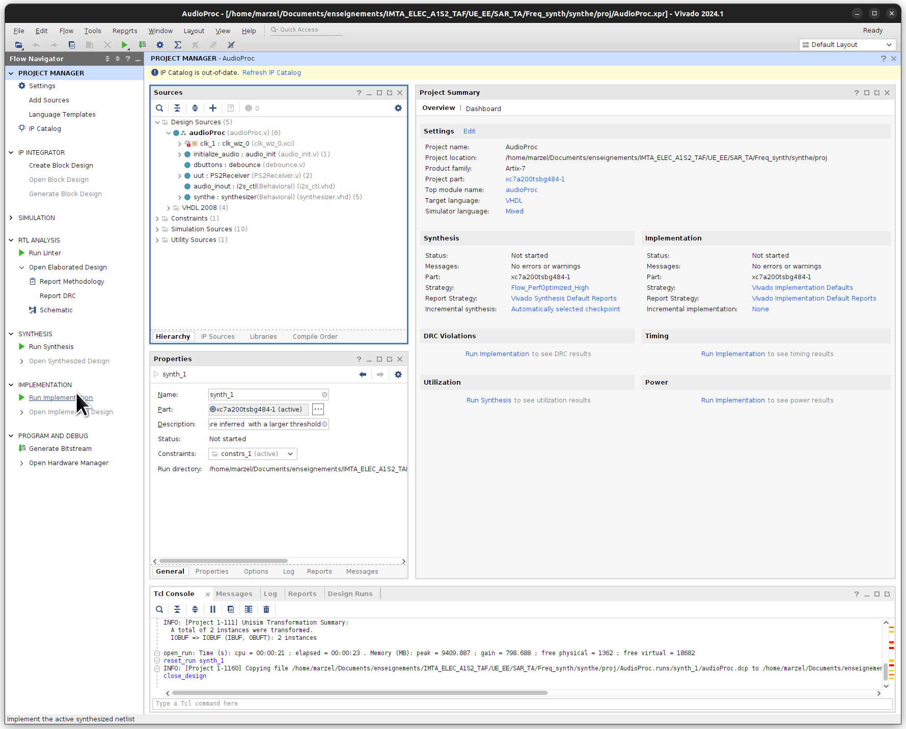Screen dimensions: 906x729
Task: Open the Flow_PerfOptimized_High strategy link
Action: [550, 288]
